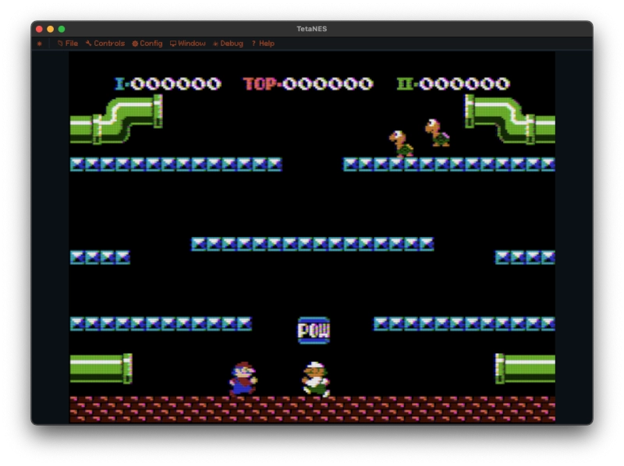Open the File menu

(68, 44)
